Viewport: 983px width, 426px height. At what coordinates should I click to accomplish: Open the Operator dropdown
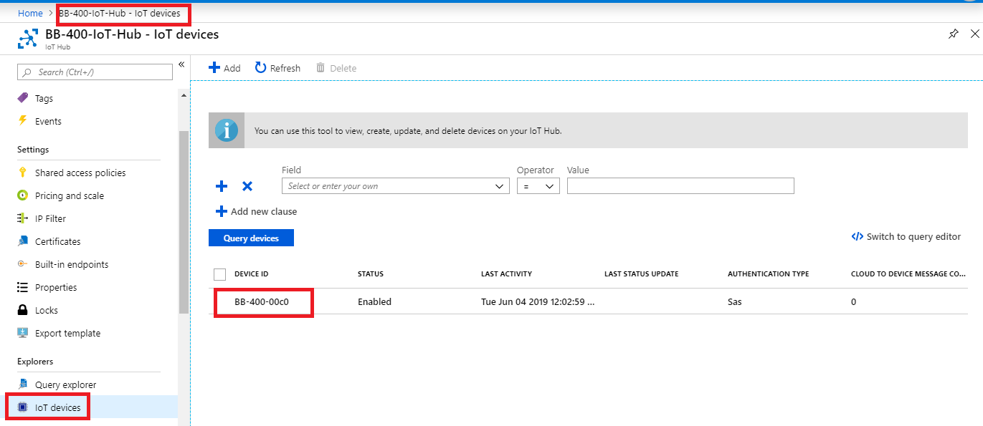[538, 185]
